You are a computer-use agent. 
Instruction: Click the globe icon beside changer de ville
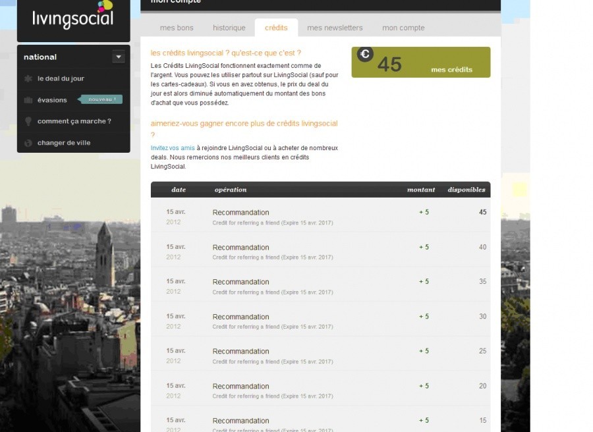point(28,143)
